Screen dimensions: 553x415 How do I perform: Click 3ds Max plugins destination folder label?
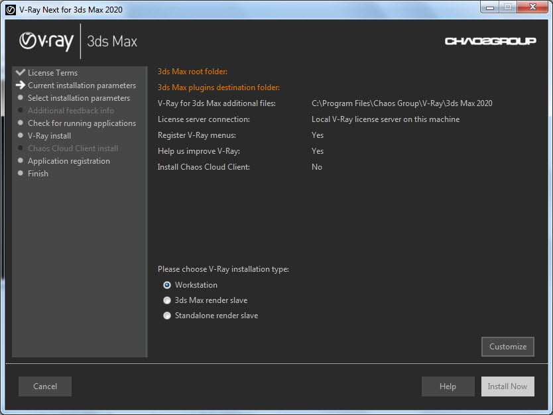click(x=219, y=88)
